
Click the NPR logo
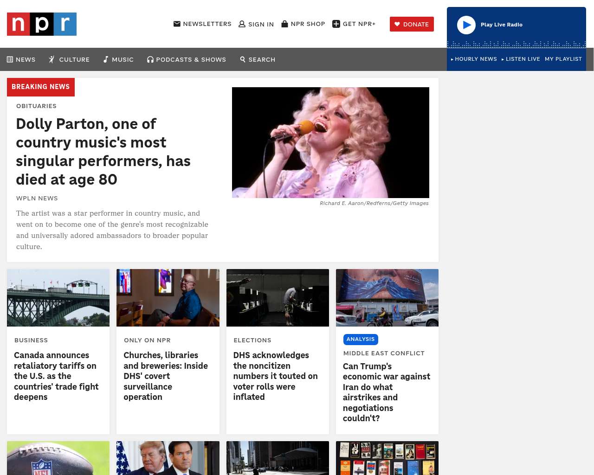42,24
